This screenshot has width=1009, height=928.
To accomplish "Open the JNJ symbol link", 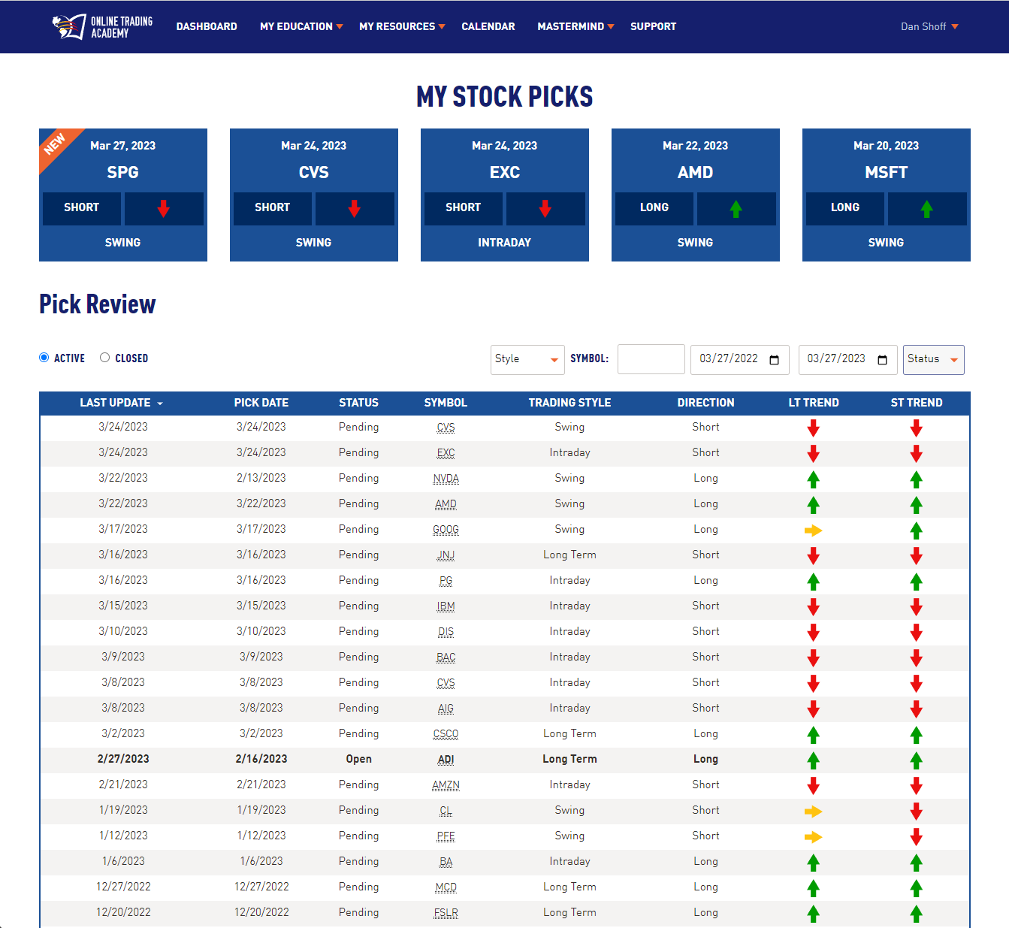I will (446, 555).
